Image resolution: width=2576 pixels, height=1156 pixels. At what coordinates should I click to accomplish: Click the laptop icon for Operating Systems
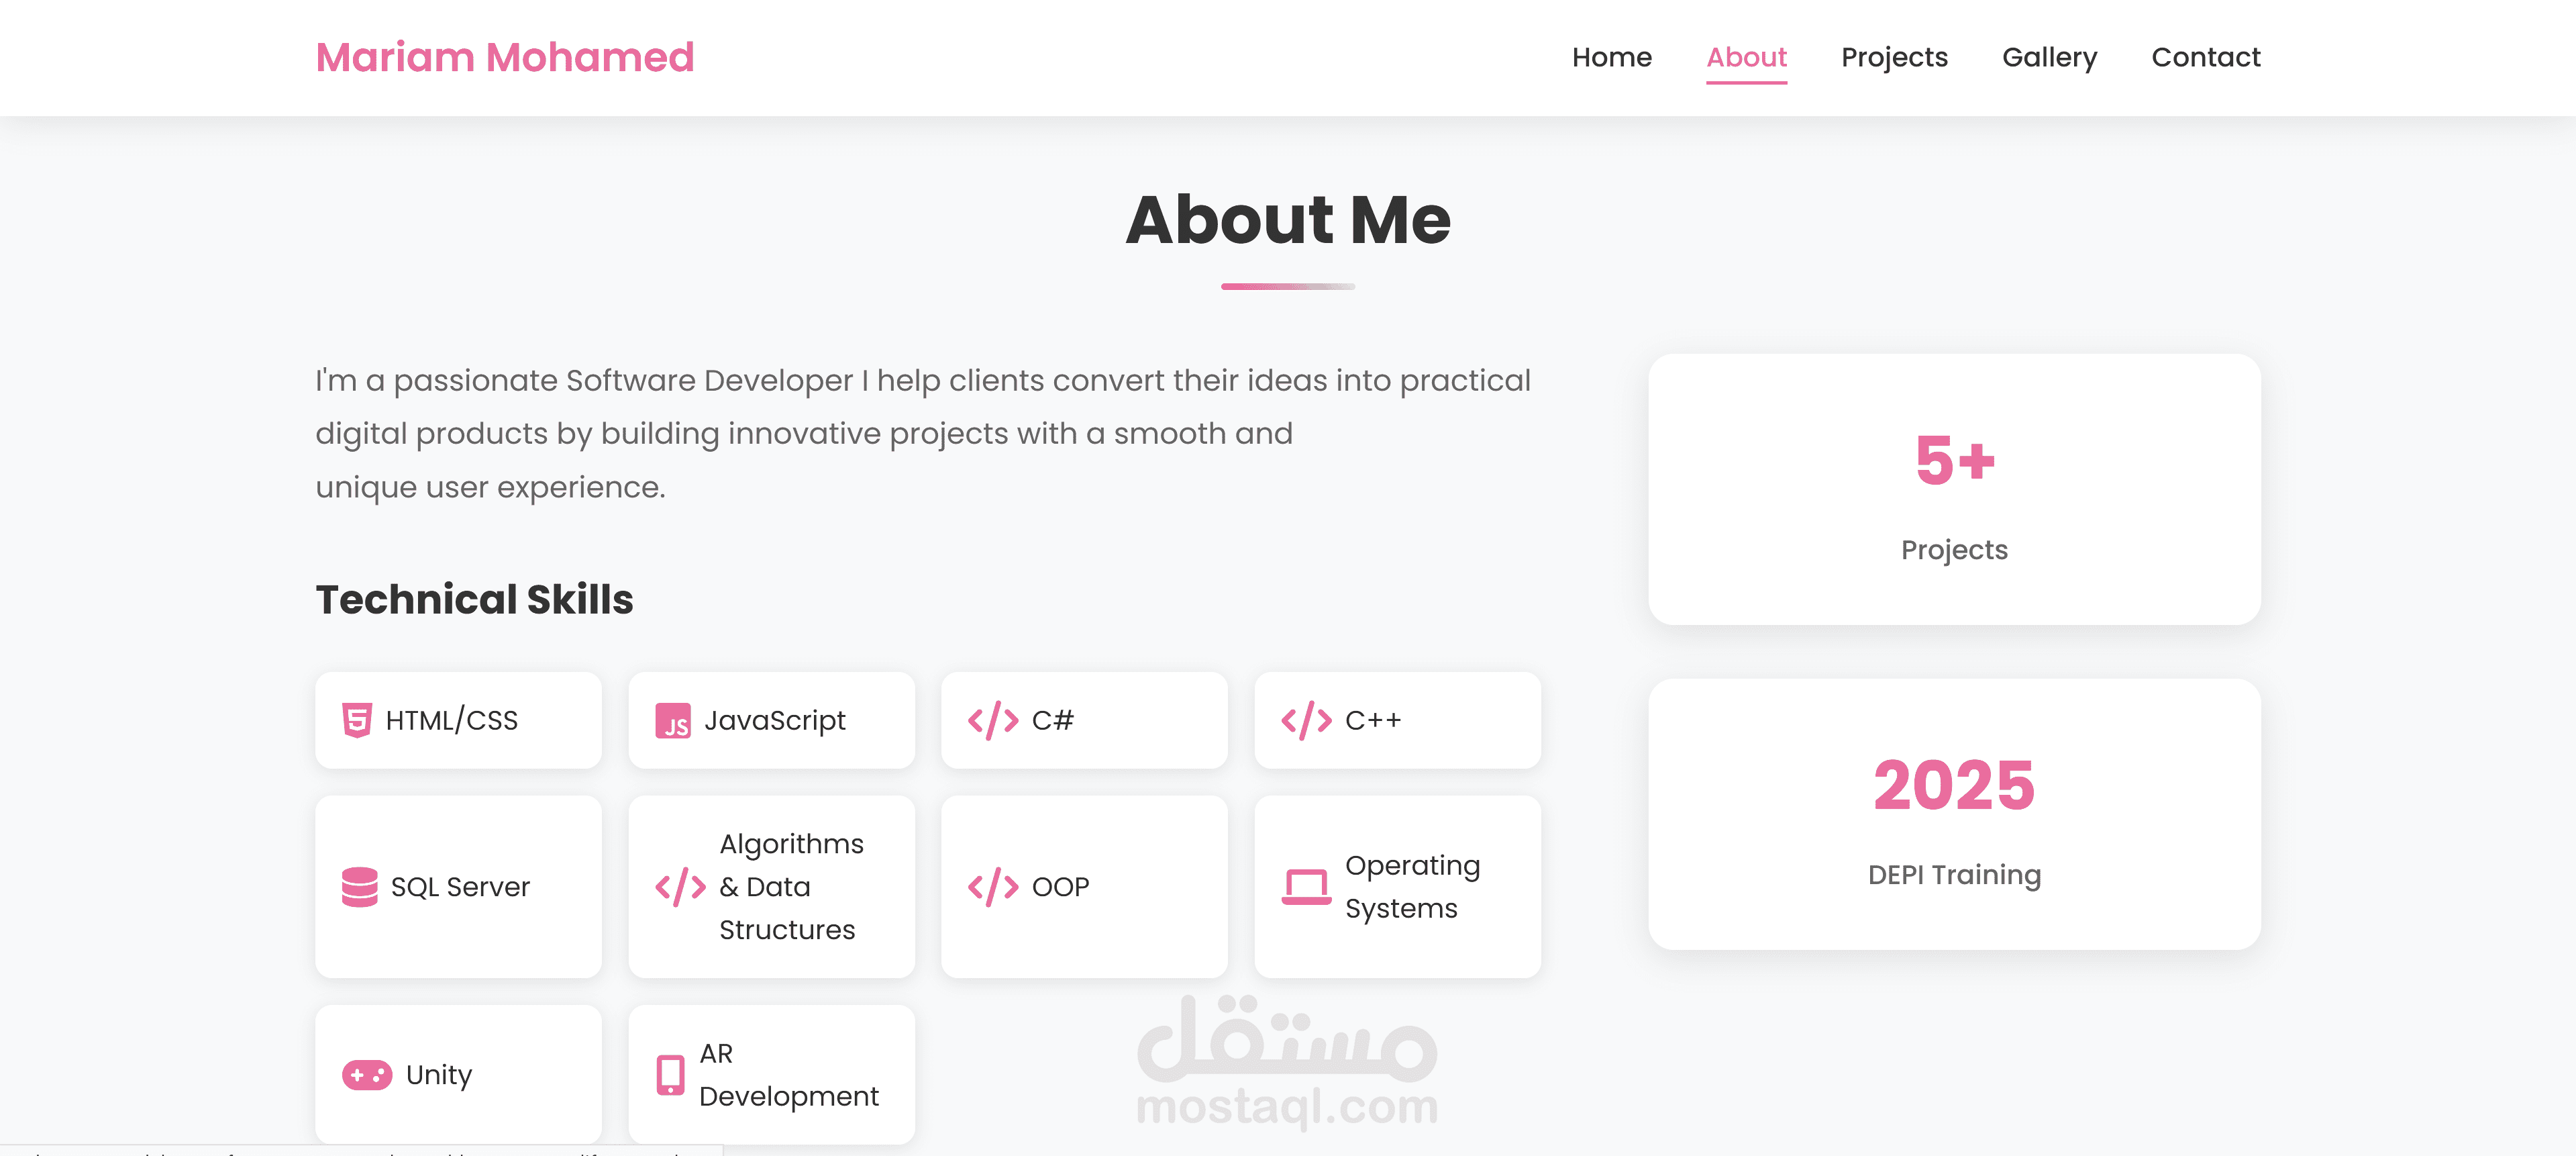point(1305,885)
